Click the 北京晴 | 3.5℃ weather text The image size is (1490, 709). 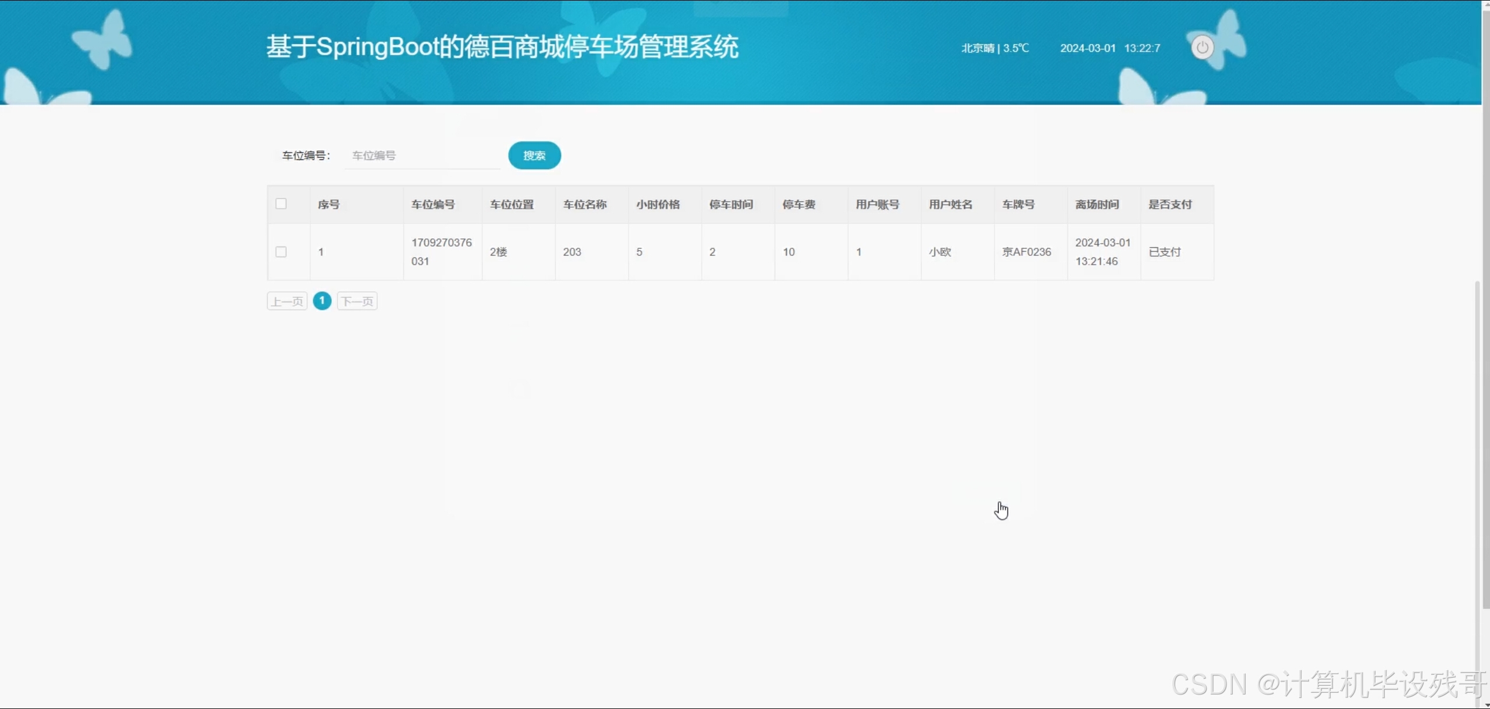(x=995, y=48)
